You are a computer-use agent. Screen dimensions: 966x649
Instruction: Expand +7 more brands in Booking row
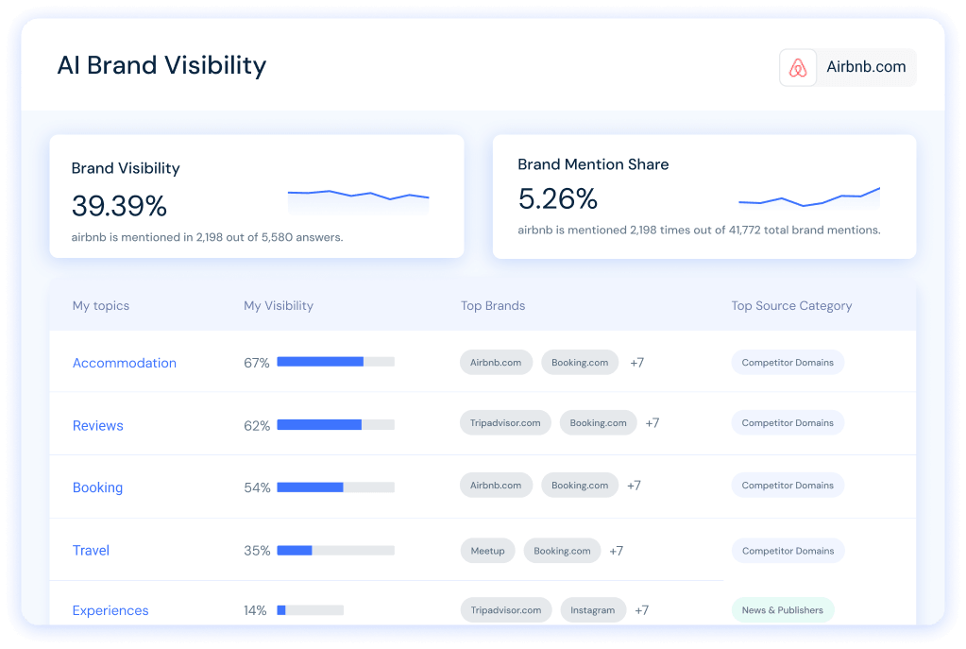tap(634, 485)
